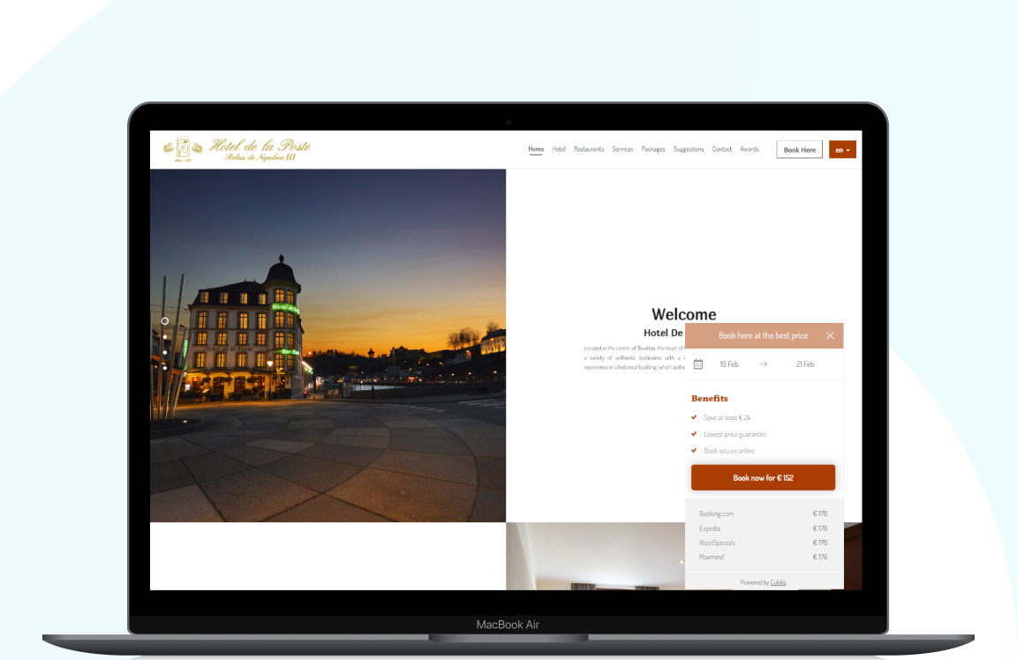1017x660 pixels.
Task: Click 'Lowest price guarantee' text
Action: tap(734, 434)
